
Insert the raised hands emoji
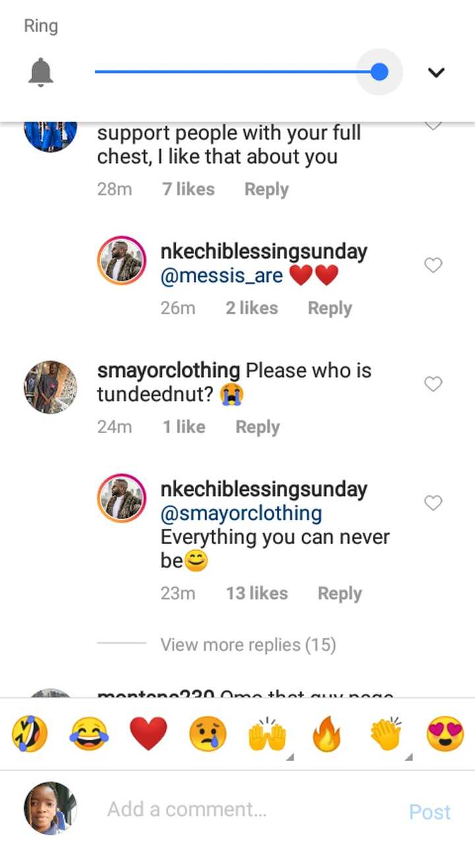tap(267, 734)
